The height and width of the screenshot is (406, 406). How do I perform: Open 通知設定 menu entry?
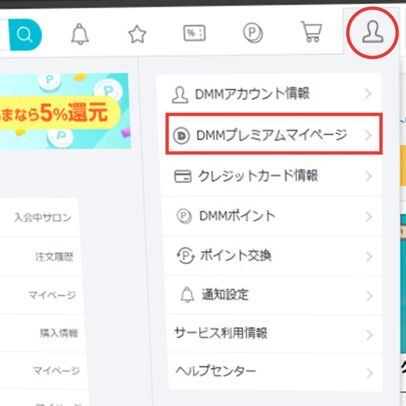pos(273,295)
